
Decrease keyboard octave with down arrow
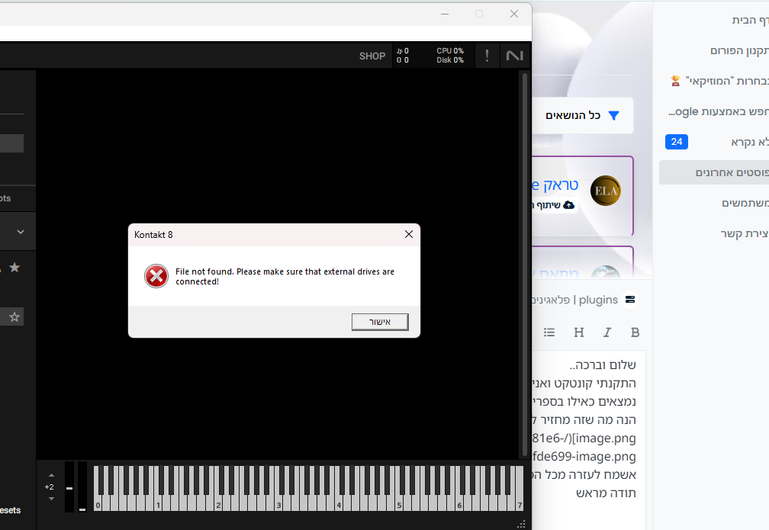pos(51,499)
